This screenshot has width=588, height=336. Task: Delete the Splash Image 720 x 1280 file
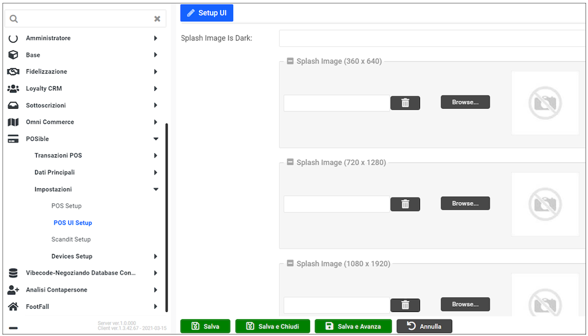click(x=405, y=204)
